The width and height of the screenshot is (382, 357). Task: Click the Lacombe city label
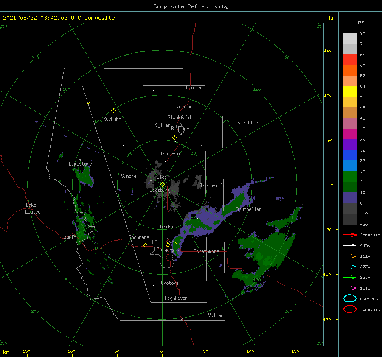pos(183,107)
